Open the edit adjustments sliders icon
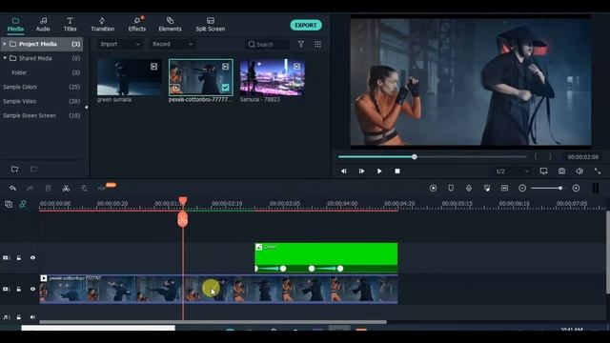 (x=84, y=189)
